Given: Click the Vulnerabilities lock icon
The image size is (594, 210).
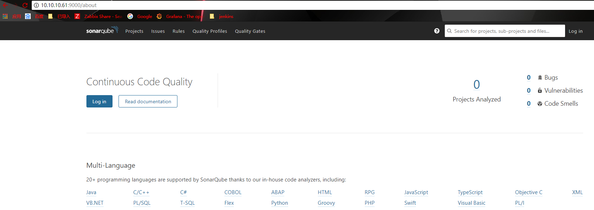Looking at the screenshot, I should pyautogui.click(x=540, y=91).
